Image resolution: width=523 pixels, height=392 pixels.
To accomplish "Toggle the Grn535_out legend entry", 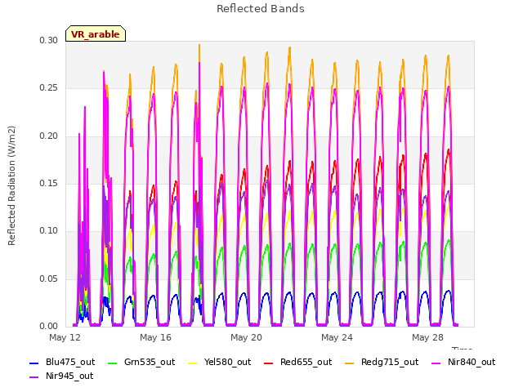I will [x=141, y=363].
